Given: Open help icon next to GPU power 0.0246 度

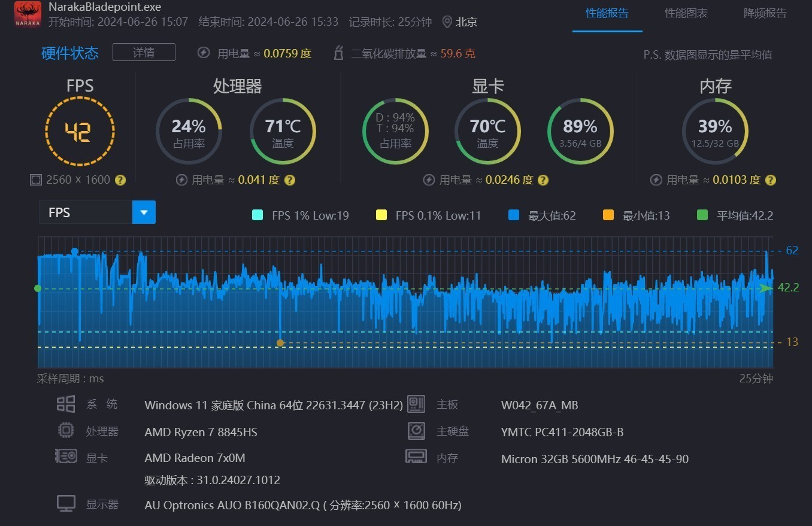Looking at the screenshot, I should click(543, 180).
